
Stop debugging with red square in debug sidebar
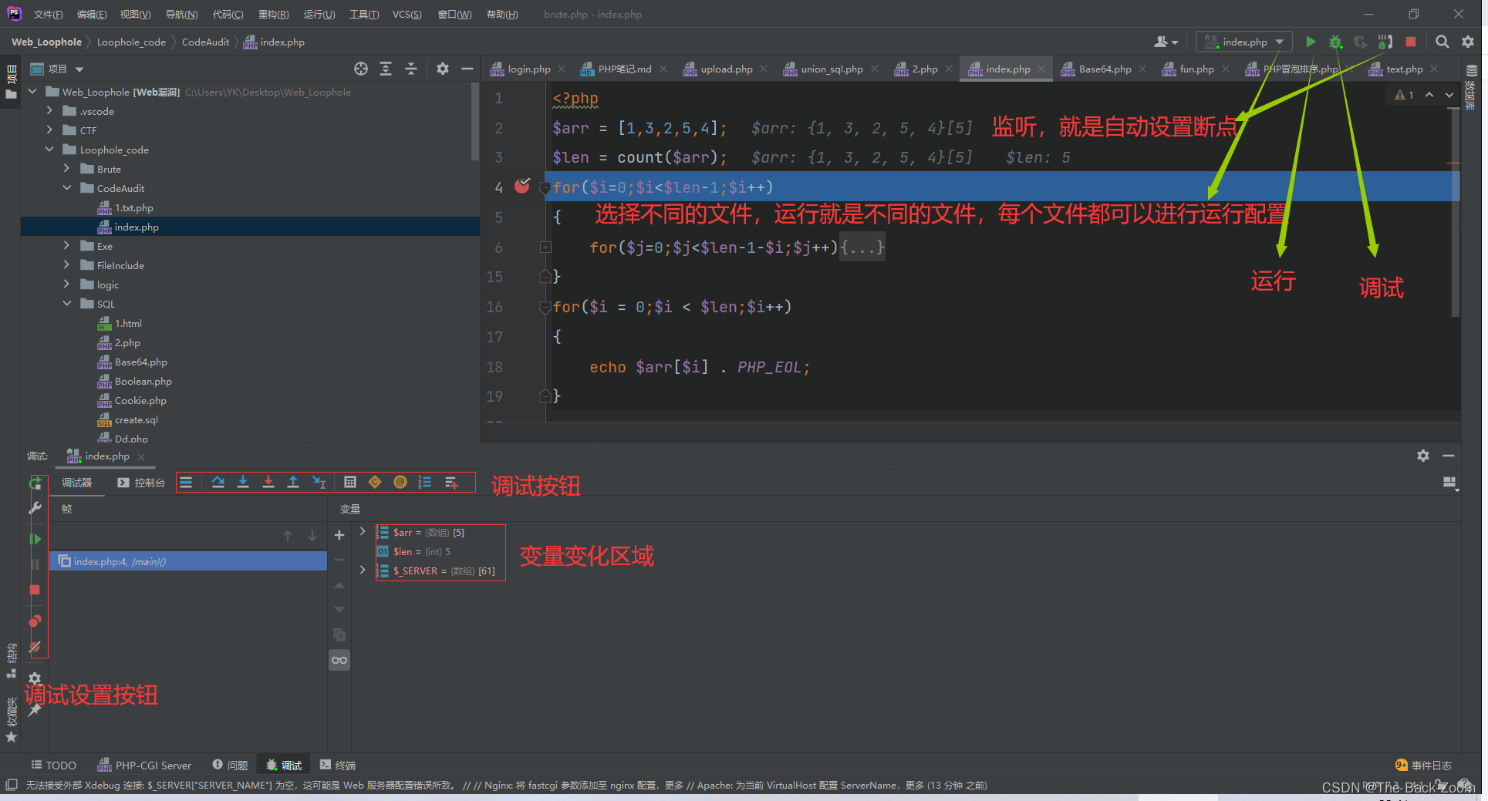click(x=35, y=590)
